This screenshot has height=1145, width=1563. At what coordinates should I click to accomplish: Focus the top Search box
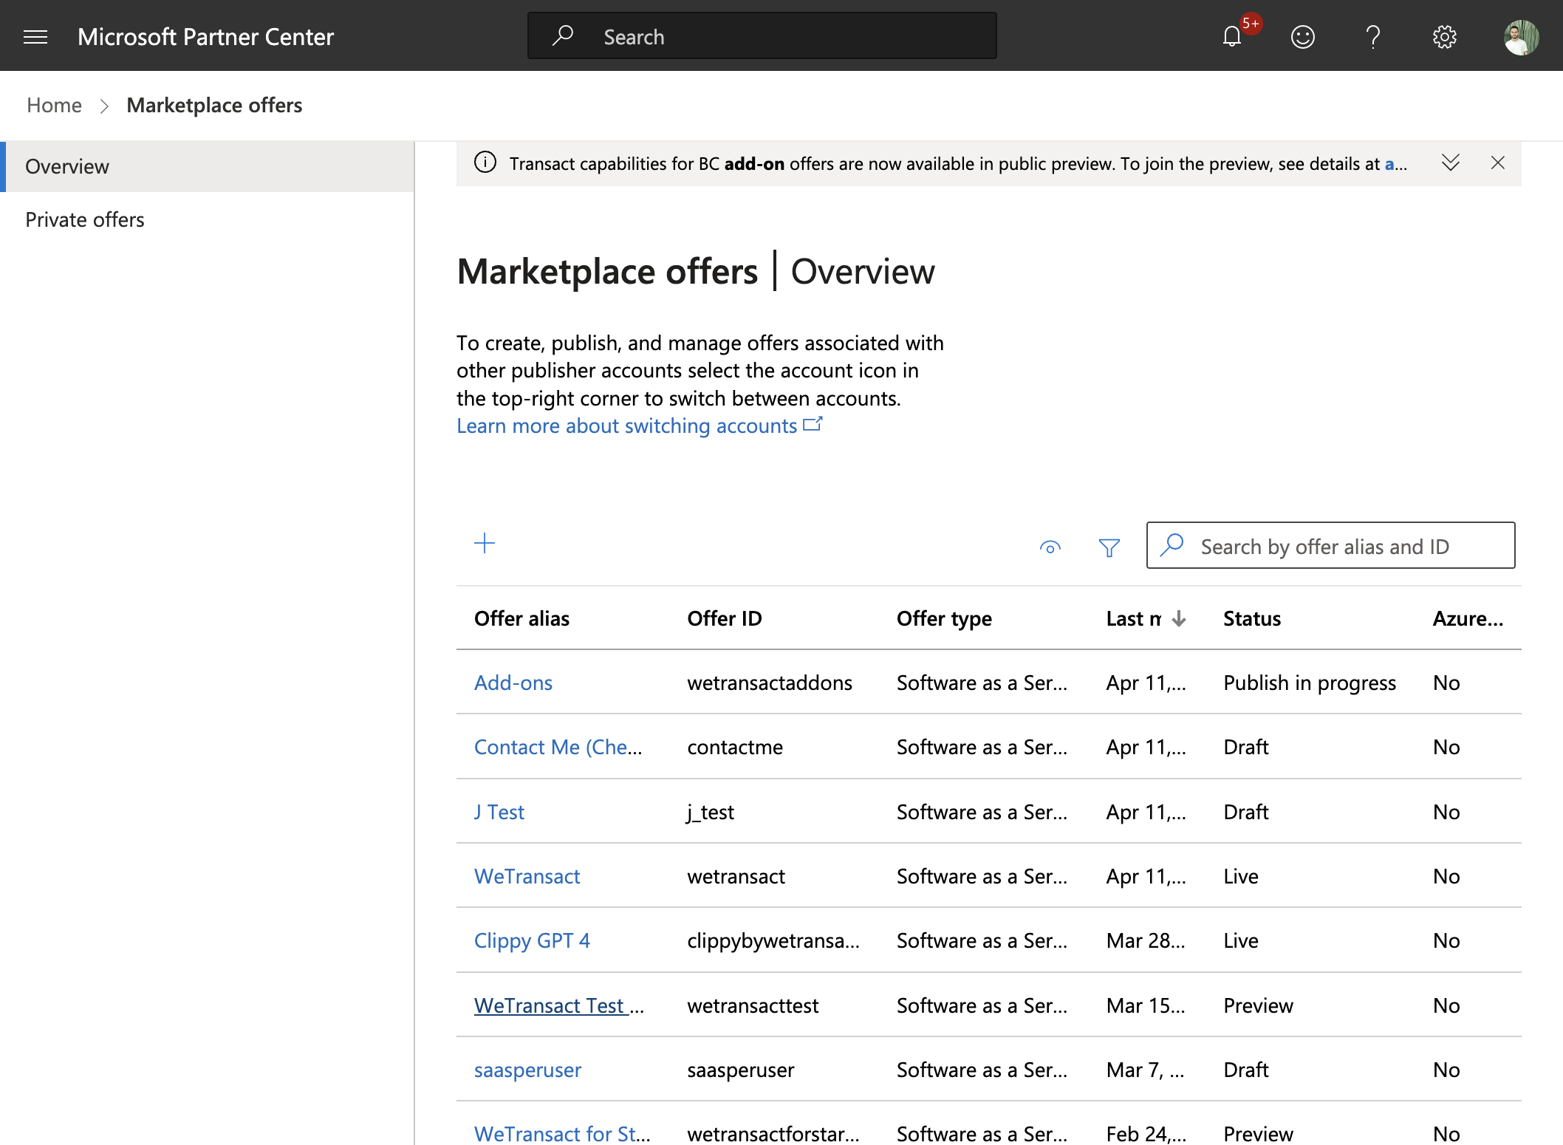point(762,35)
